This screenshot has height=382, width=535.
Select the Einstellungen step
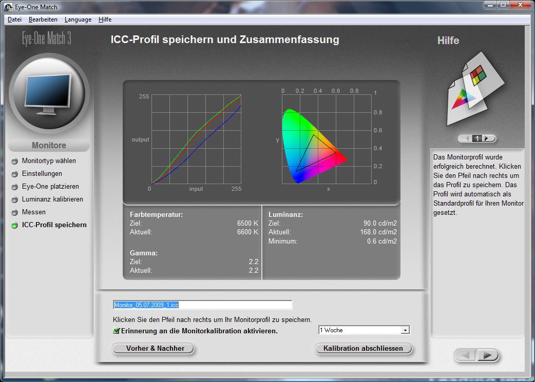click(42, 174)
